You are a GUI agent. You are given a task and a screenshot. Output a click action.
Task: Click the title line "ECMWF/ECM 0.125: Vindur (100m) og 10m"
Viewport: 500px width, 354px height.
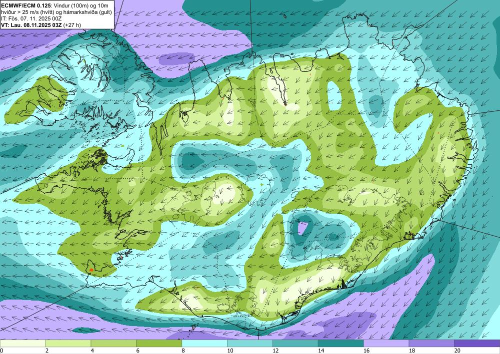[54, 5]
